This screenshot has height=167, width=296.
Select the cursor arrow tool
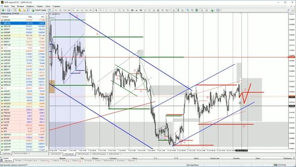(96, 10)
